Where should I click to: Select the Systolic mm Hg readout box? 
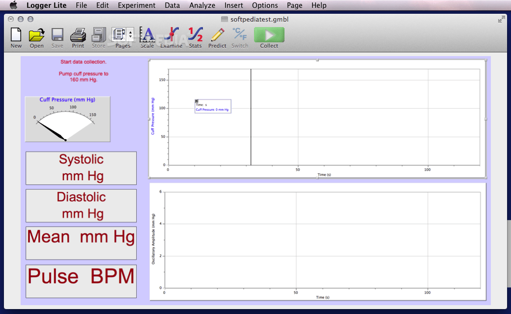81,168
